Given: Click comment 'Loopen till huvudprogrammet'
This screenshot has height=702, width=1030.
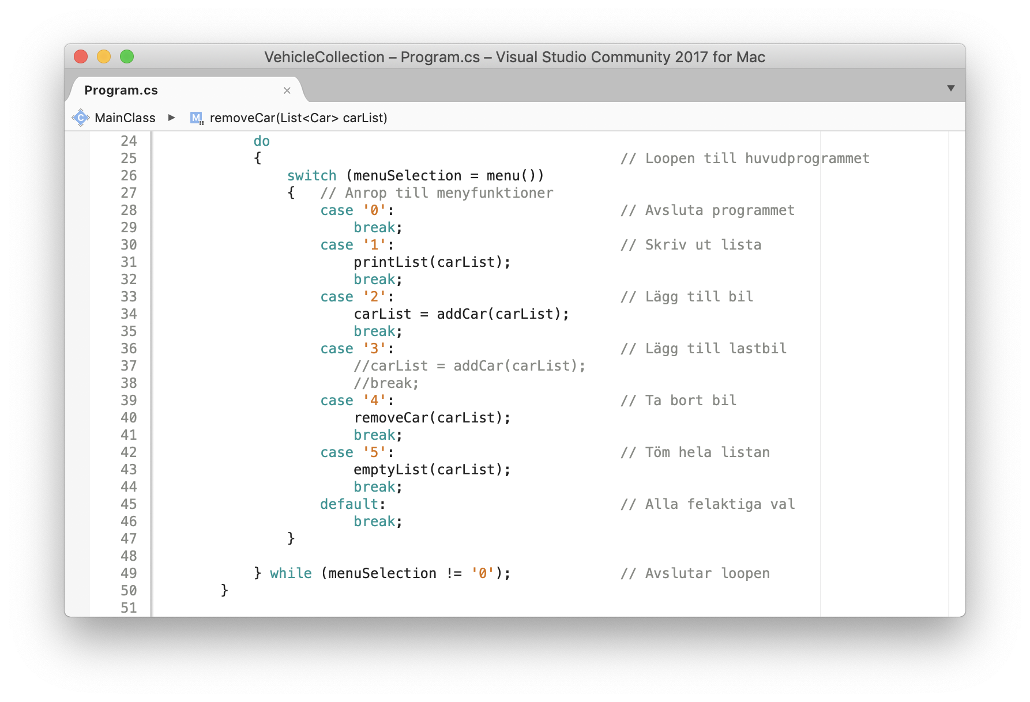Looking at the screenshot, I should coord(745,158).
